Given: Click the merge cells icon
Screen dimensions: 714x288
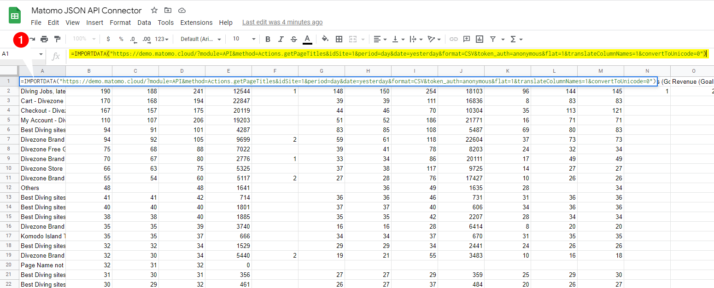Looking at the screenshot, I should tap(353, 39).
